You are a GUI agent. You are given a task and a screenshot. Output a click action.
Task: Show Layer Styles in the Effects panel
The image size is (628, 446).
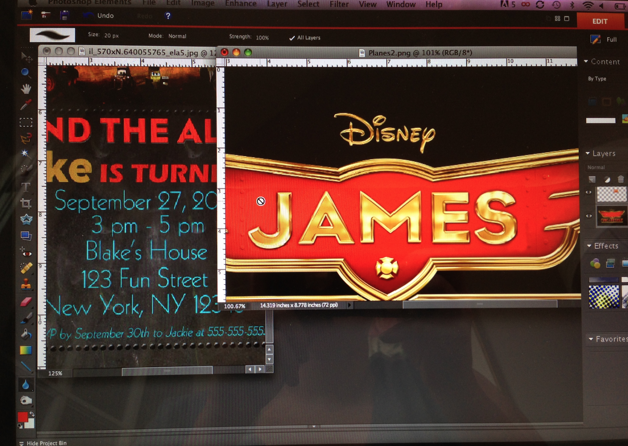tap(610, 263)
